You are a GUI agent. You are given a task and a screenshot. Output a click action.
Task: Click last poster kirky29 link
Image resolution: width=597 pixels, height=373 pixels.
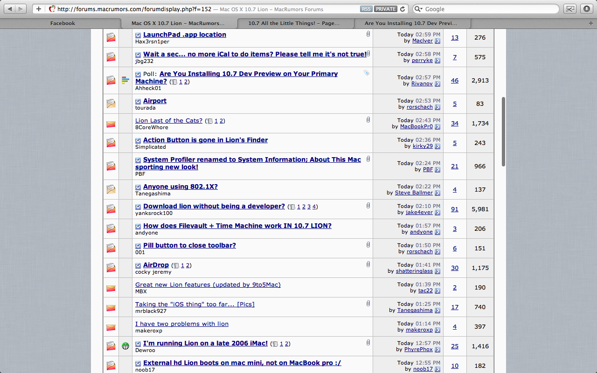(423, 146)
